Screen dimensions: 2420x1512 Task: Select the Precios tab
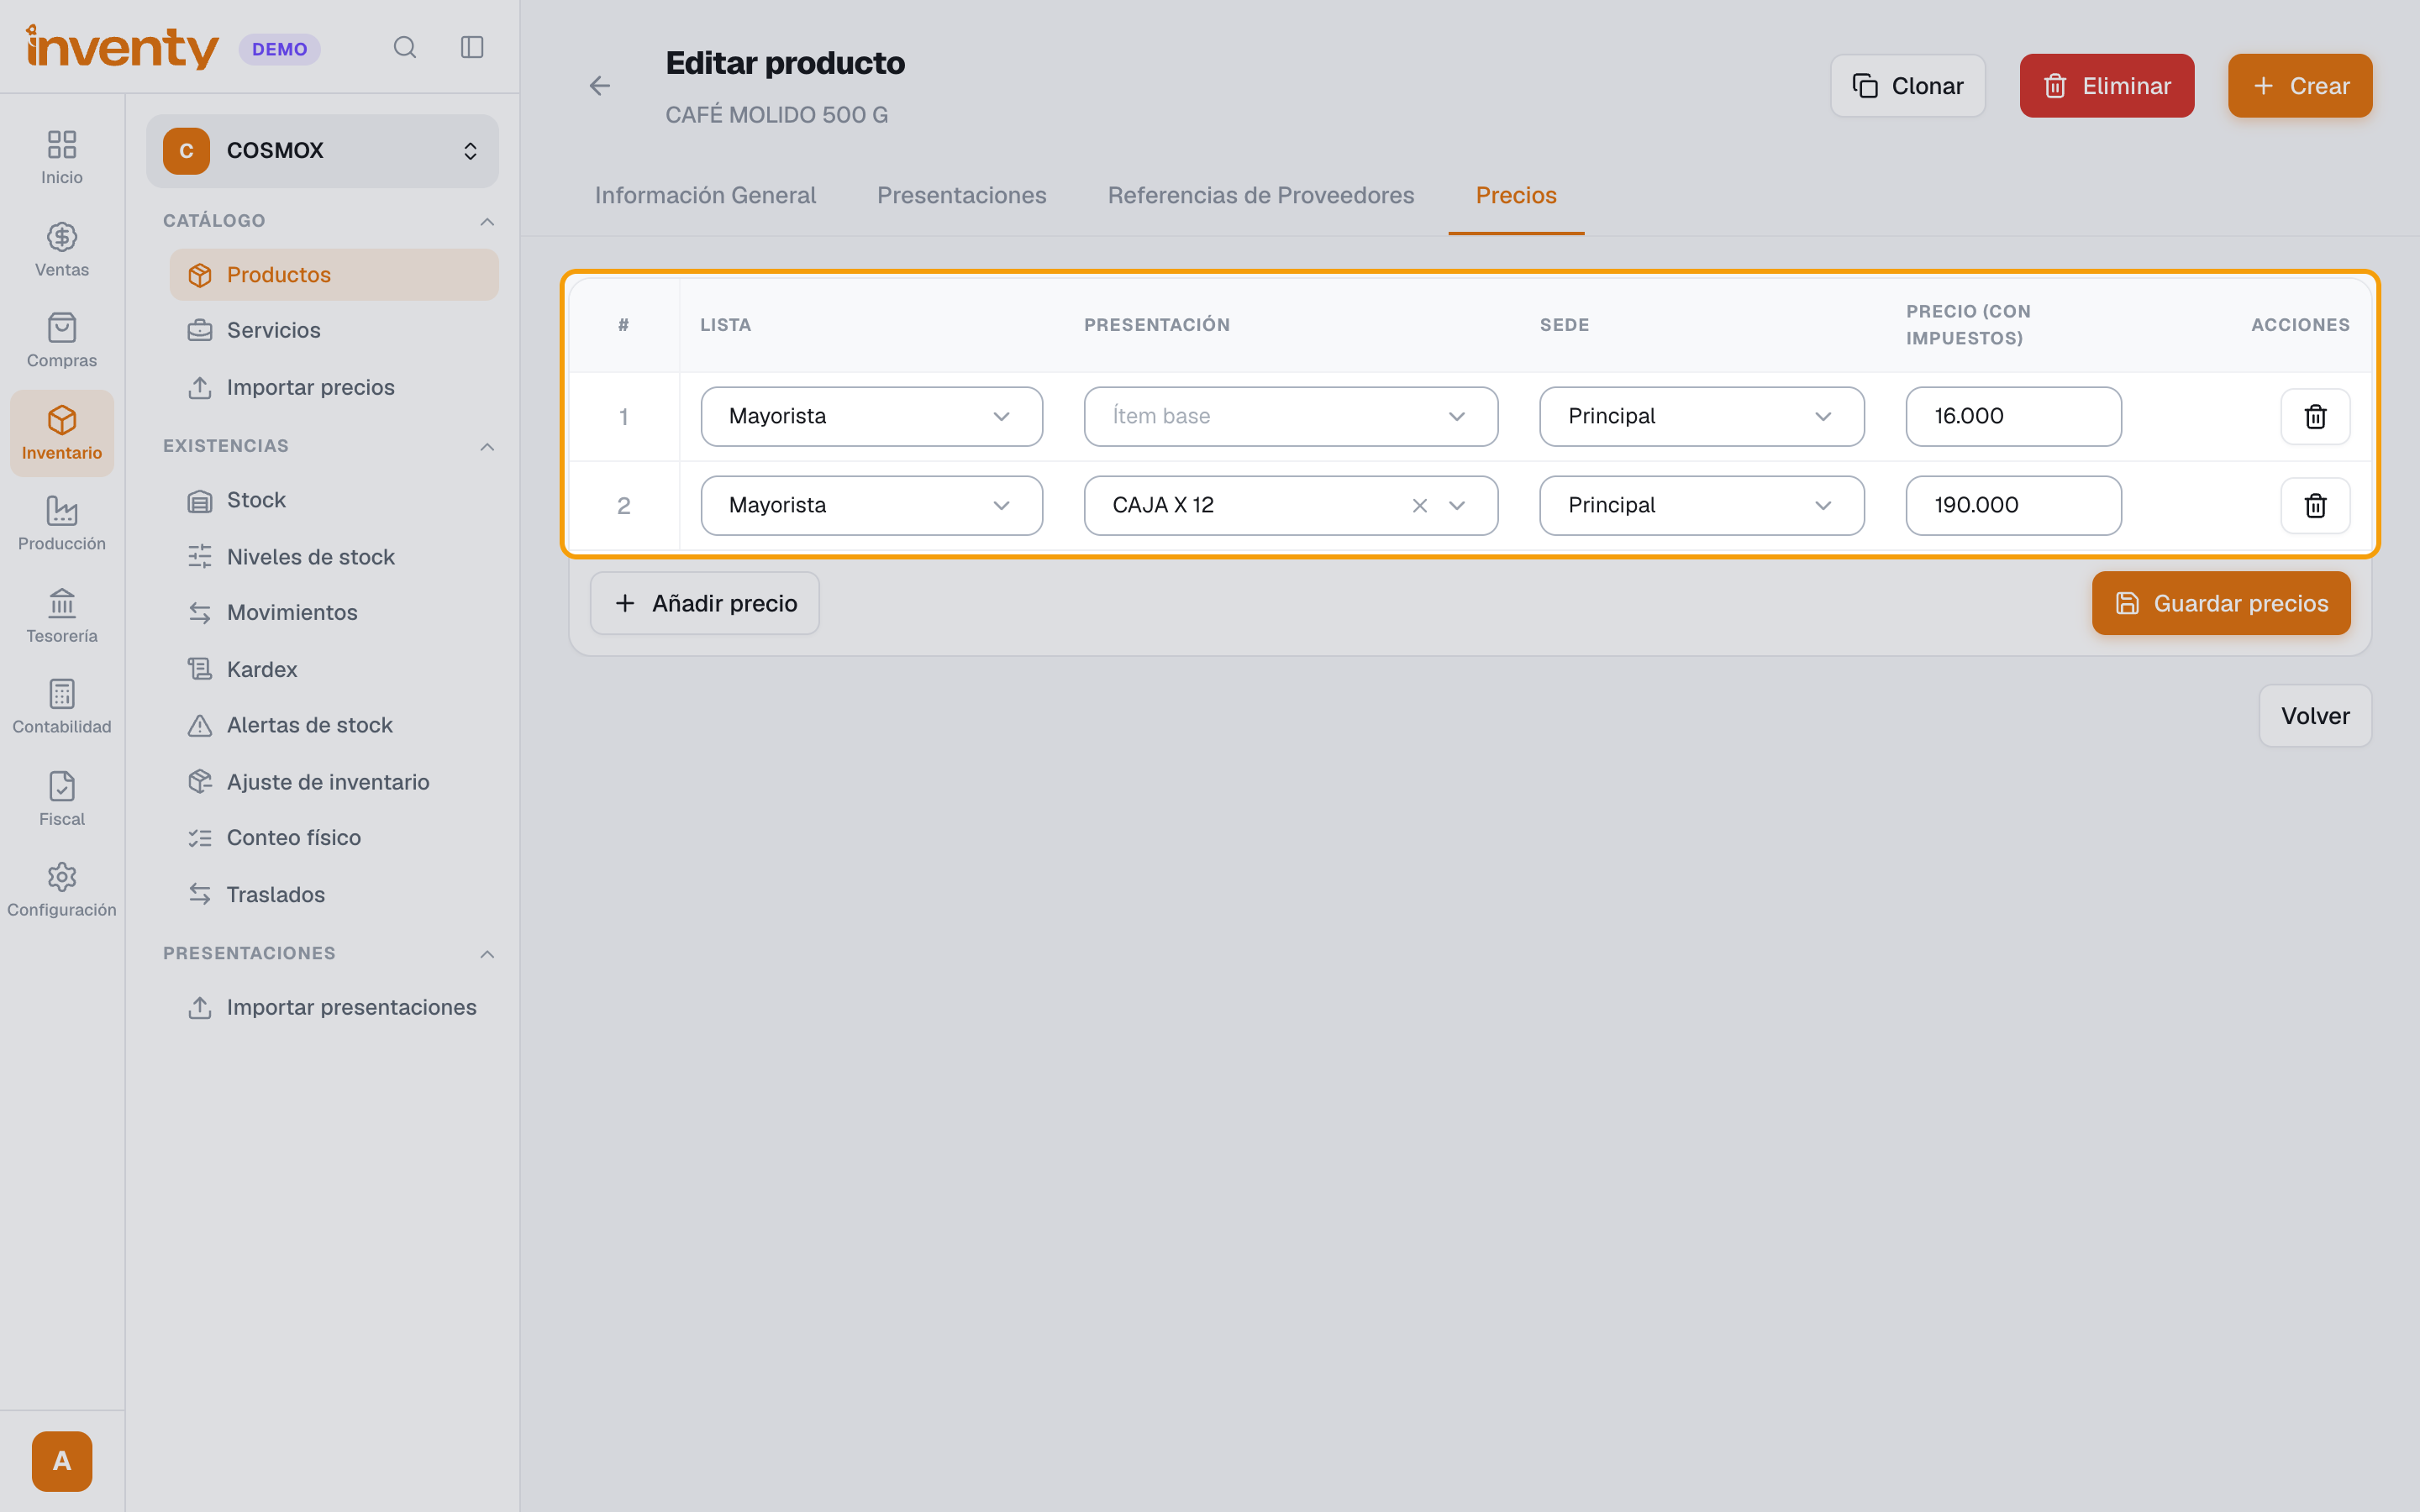tap(1516, 195)
